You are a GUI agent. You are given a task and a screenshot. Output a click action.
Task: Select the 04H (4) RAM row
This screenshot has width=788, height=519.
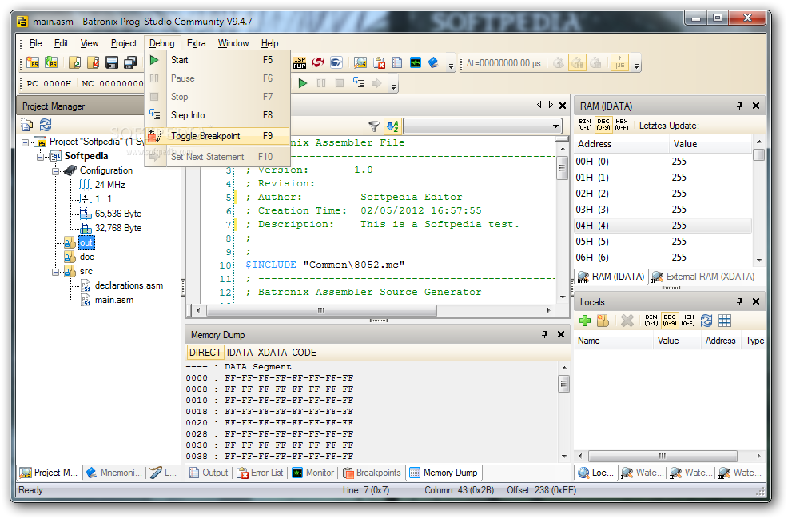[x=663, y=226]
